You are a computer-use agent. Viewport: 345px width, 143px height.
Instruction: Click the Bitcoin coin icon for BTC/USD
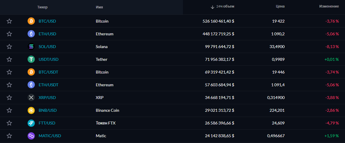click(31, 21)
